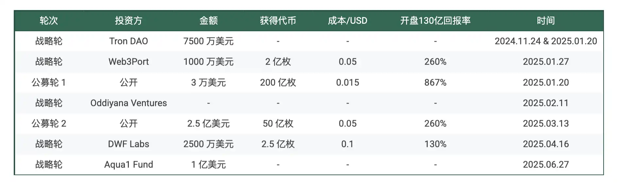
Task: Select the 2025.04.16 date cell
Action: tap(546, 144)
